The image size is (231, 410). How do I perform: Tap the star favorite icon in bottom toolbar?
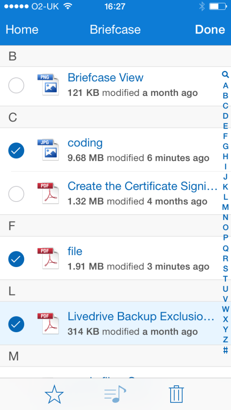coord(54,394)
